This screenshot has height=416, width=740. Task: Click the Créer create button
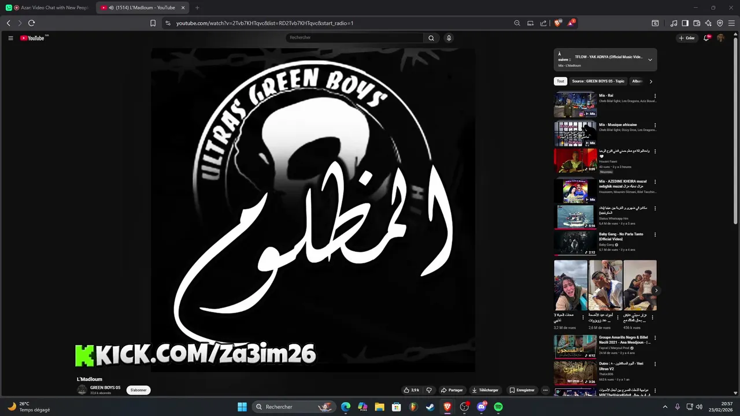tap(687, 38)
